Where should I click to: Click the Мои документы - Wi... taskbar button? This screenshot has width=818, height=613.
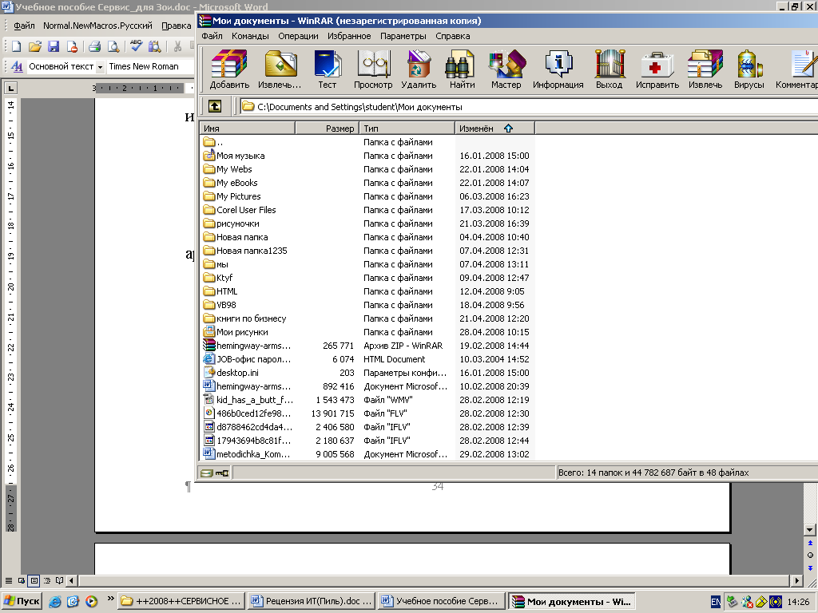point(572,601)
